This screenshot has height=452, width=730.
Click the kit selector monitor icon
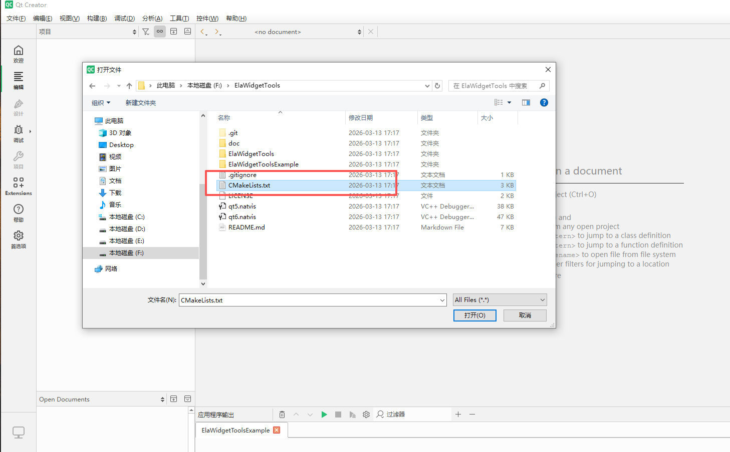coord(19,432)
